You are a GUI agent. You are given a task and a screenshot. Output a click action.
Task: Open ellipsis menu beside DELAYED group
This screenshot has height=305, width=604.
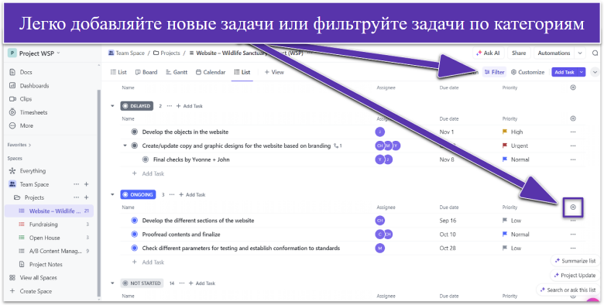[x=169, y=106]
